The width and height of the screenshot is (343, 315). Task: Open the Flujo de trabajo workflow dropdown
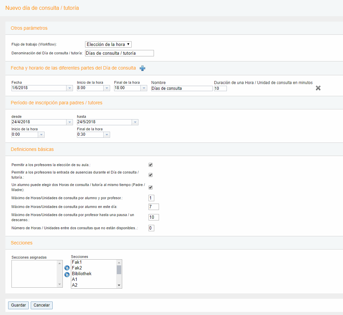click(108, 45)
